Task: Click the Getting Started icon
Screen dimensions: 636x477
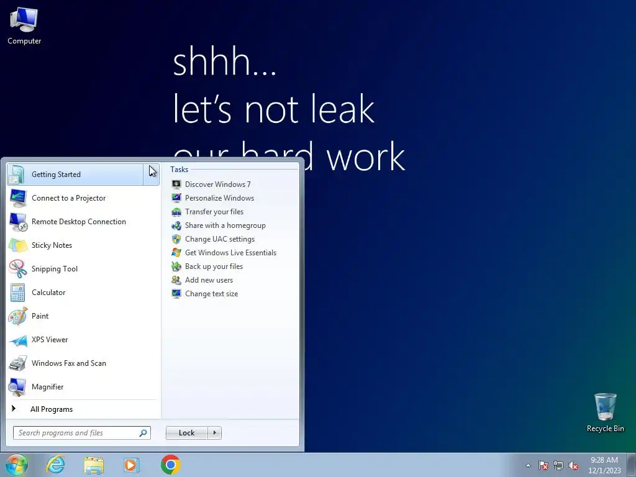Action: (x=17, y=175)
